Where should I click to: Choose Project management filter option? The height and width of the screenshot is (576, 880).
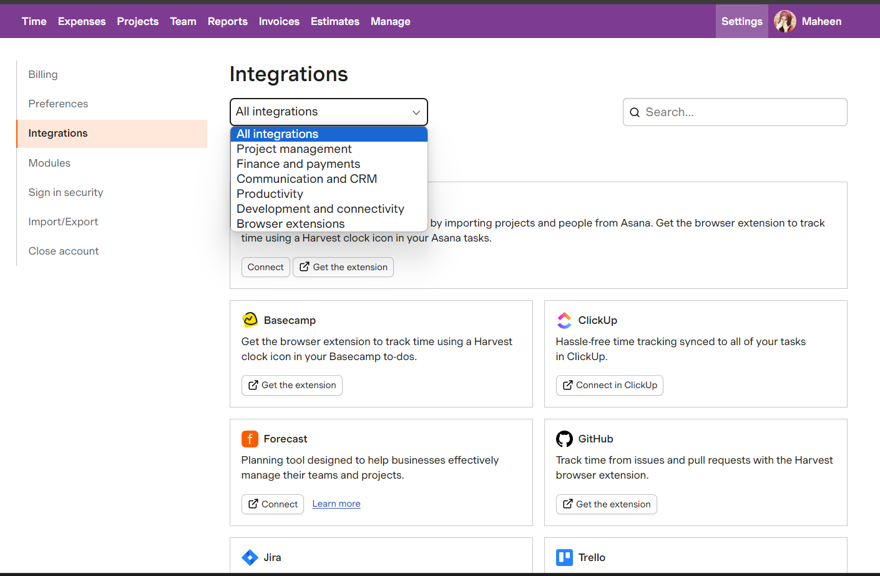329,149
